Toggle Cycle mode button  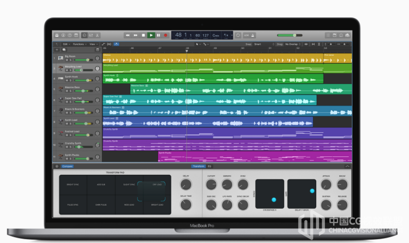coord(238,36)
